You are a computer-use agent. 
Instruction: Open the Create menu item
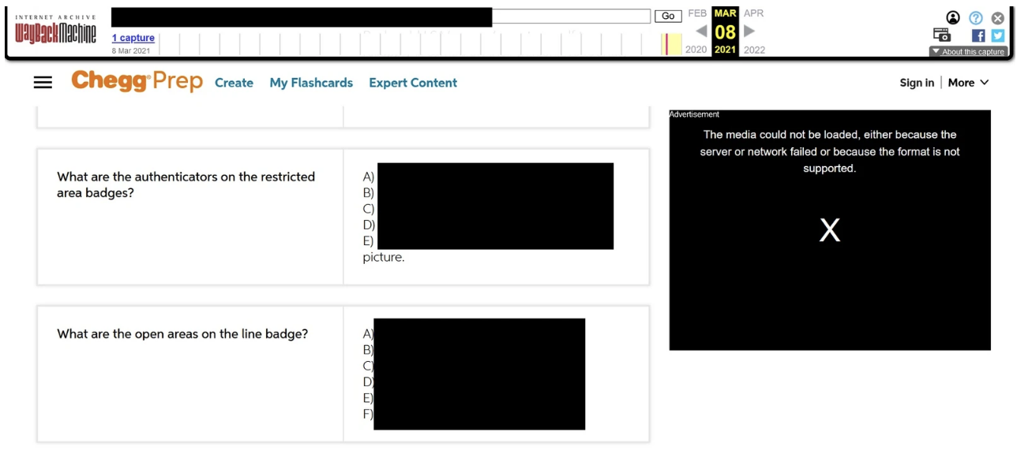234,83
